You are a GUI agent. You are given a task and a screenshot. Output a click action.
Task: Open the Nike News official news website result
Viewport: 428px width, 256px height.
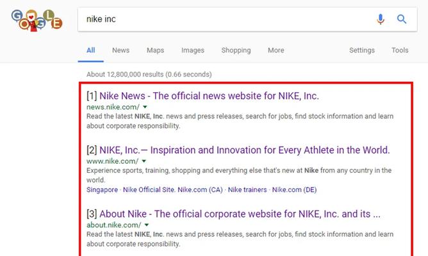[209, 96]
